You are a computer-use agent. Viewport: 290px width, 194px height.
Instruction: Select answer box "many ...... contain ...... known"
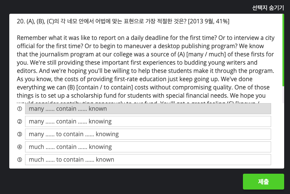coord(148,109)
